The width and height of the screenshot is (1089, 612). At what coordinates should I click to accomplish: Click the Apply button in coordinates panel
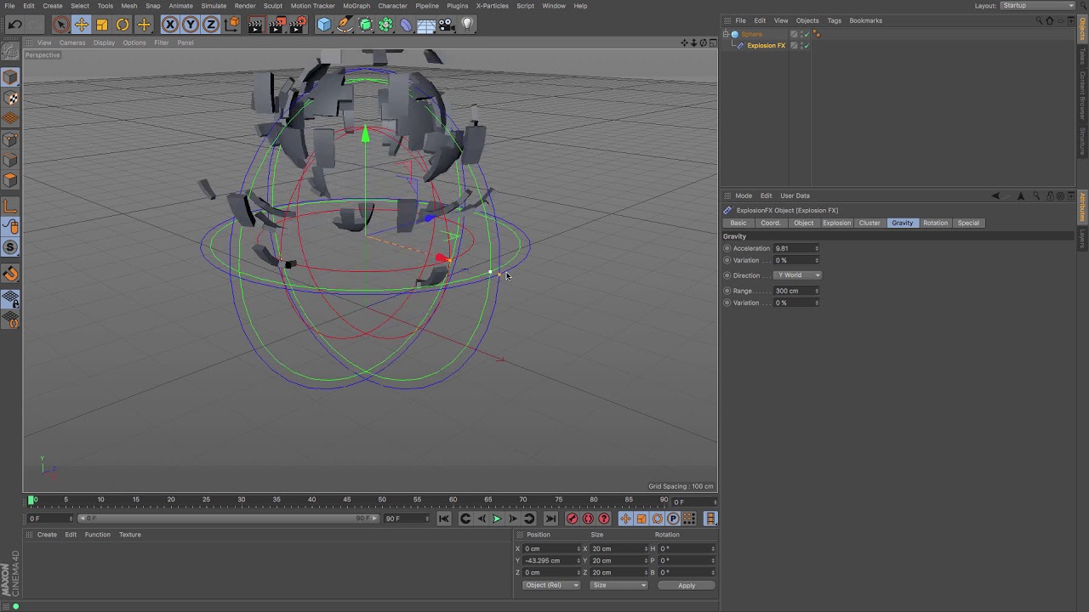point(687,585)
